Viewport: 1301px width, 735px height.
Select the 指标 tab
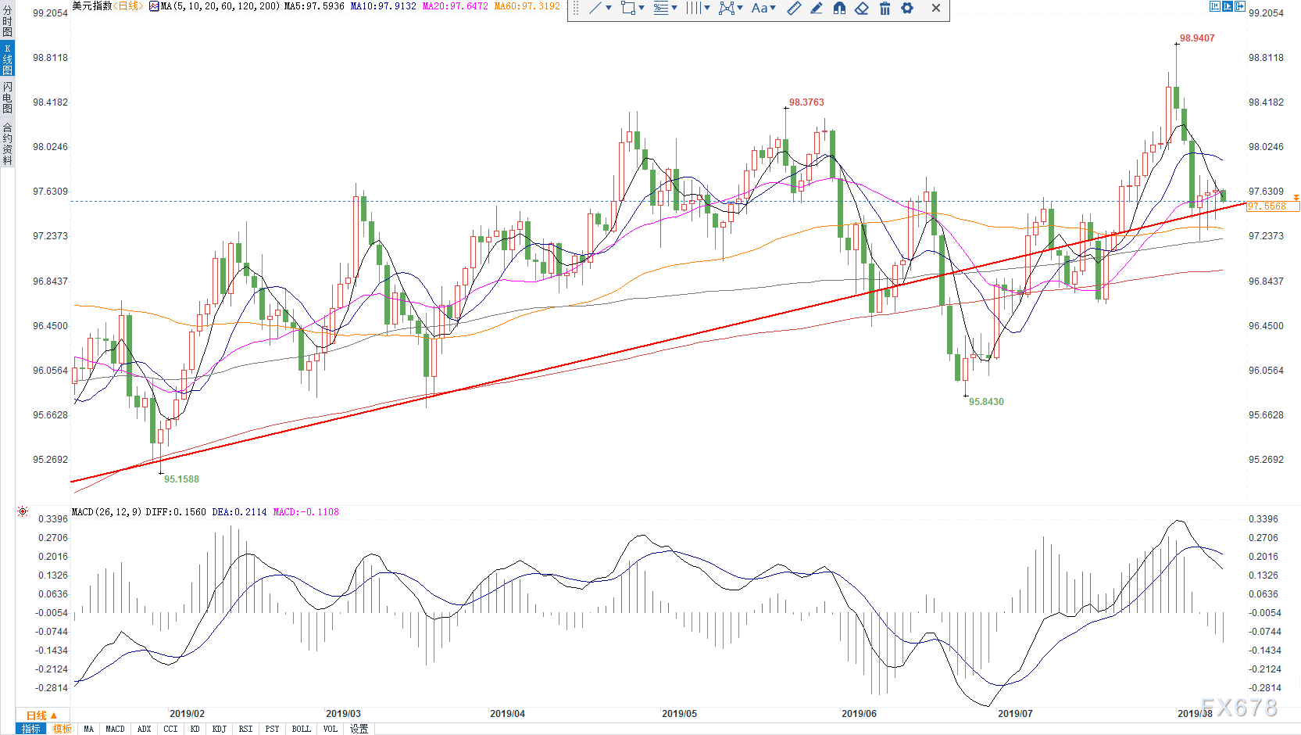[x=30, y=729]
